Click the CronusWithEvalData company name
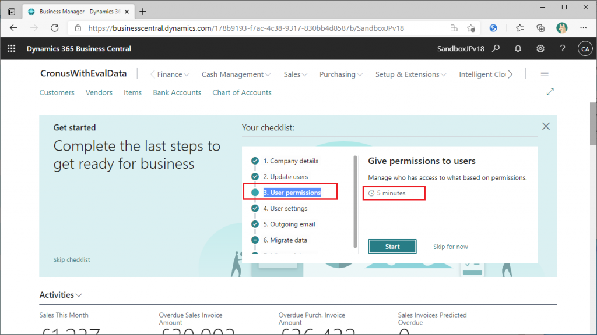 [83, 73]
